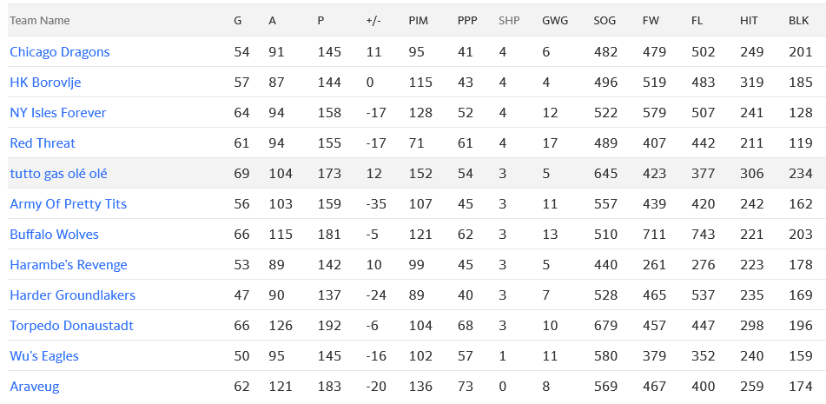826x404 pixels.
Task: Click the NY Isles Forever team link
Action: tap(58, 113)
